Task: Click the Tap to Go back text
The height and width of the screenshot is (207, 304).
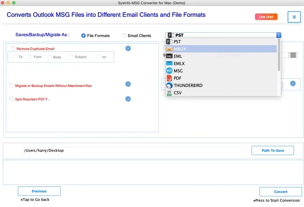Action: point(35,200)
